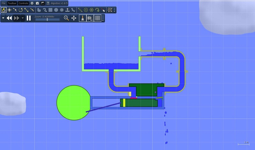Select the Box shape tool
Viewport: 255px width, 150px height.
(x=50, y=10)
